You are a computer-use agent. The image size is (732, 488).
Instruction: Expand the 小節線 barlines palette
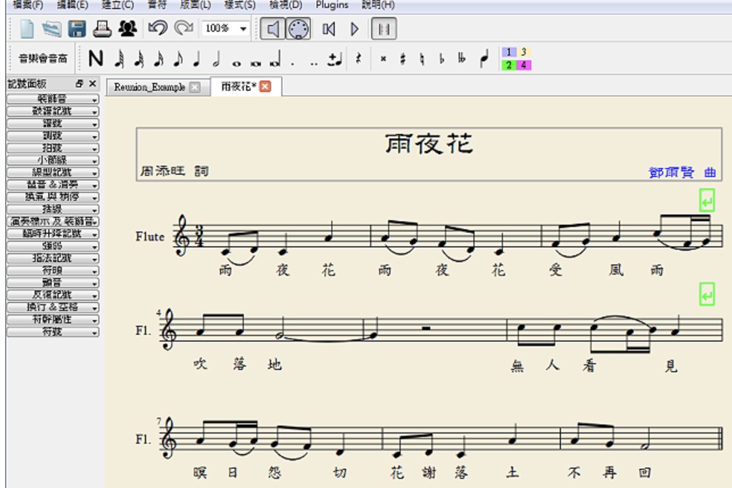pos(53,161)
